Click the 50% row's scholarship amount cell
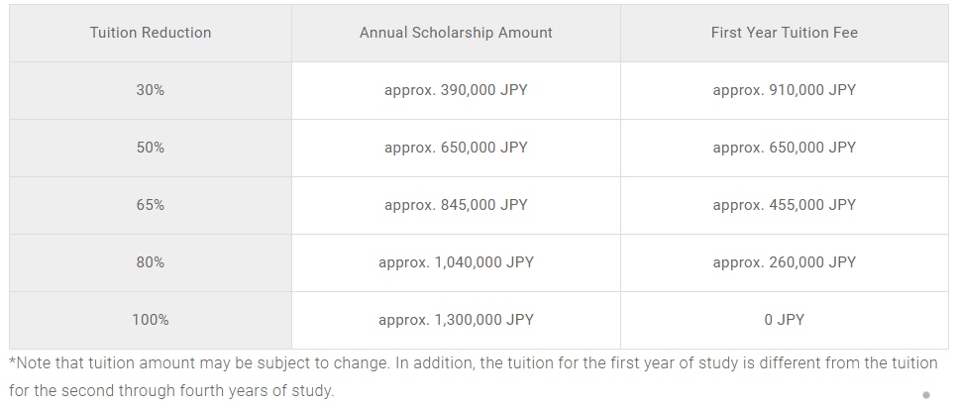This screenshot has width=958, height=408. [456, 148]
